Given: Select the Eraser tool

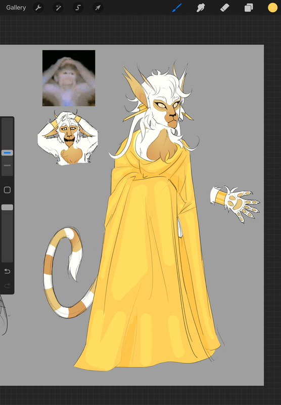Looking at the screenshot, I should pyautogui.click(x=225, y=8).
